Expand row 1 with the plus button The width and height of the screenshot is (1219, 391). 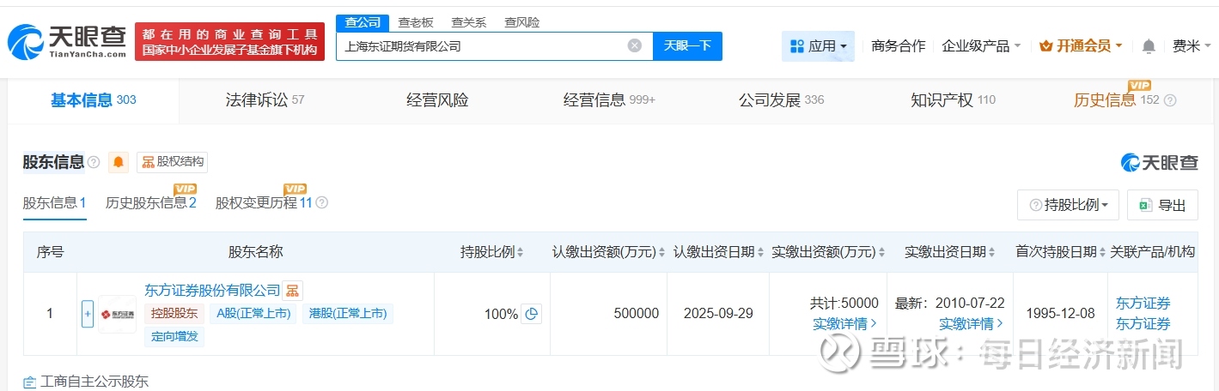coord(88,314)
